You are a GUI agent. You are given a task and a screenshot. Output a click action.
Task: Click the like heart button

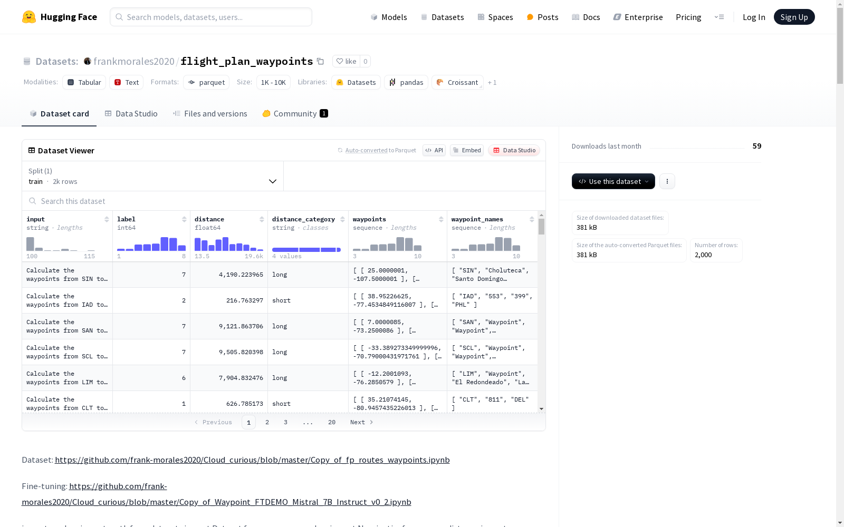click(x=346, y=61)
